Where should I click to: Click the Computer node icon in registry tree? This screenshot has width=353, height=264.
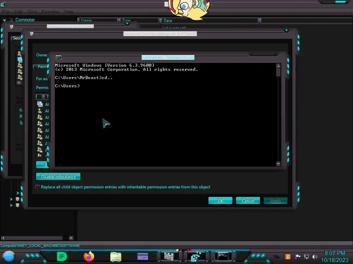point(11,20)
